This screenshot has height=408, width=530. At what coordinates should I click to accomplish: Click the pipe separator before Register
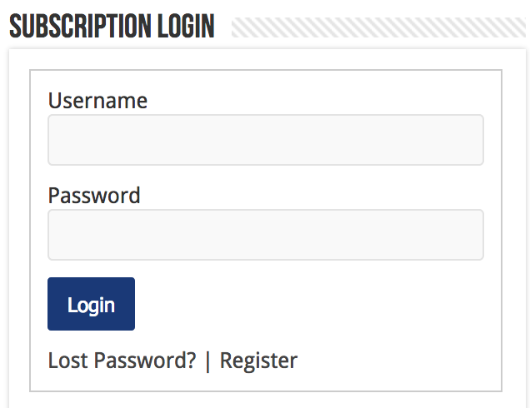(207, 361)
